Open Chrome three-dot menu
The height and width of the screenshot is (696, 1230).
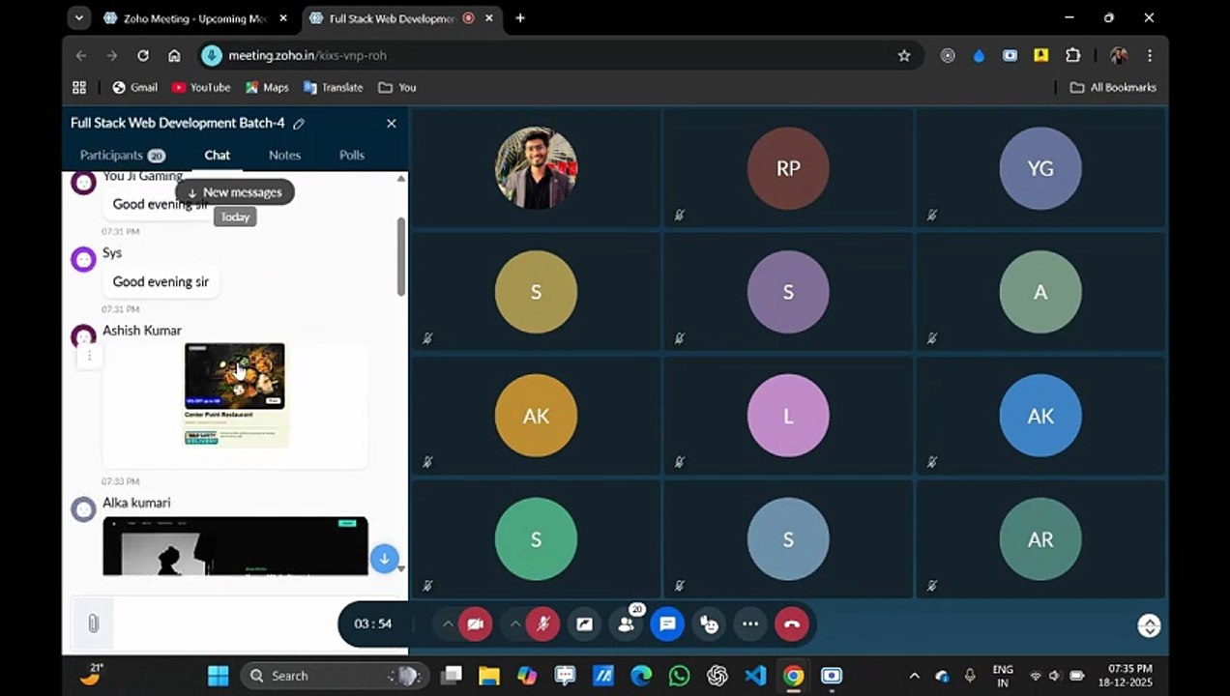coord(1150,56)
